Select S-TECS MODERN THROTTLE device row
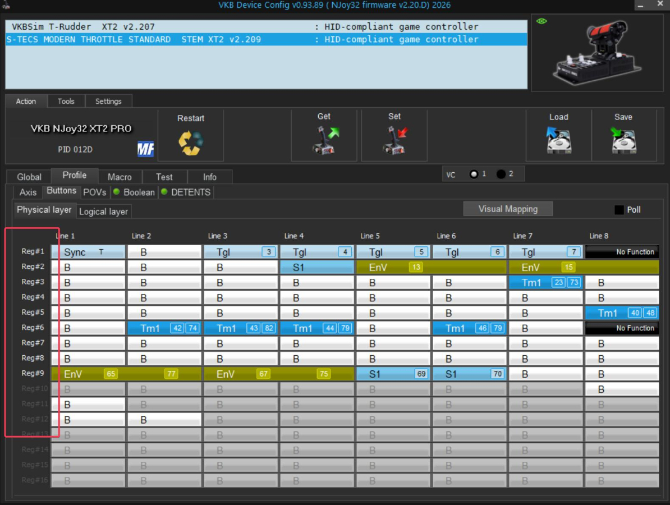The width and height of the screenshot is (670, 505). tap(266, 39)
